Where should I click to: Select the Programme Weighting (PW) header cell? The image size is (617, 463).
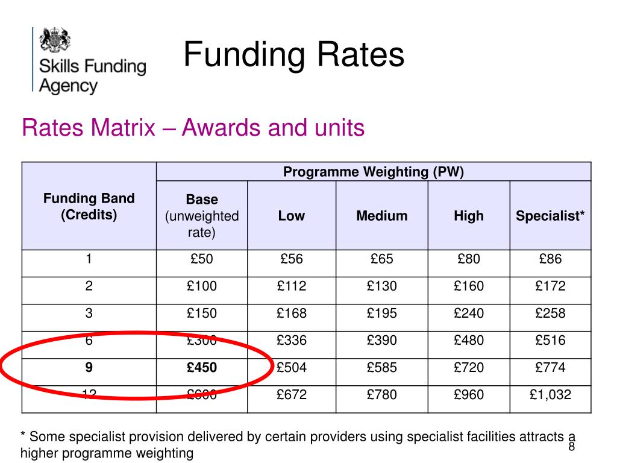point(374,172)
